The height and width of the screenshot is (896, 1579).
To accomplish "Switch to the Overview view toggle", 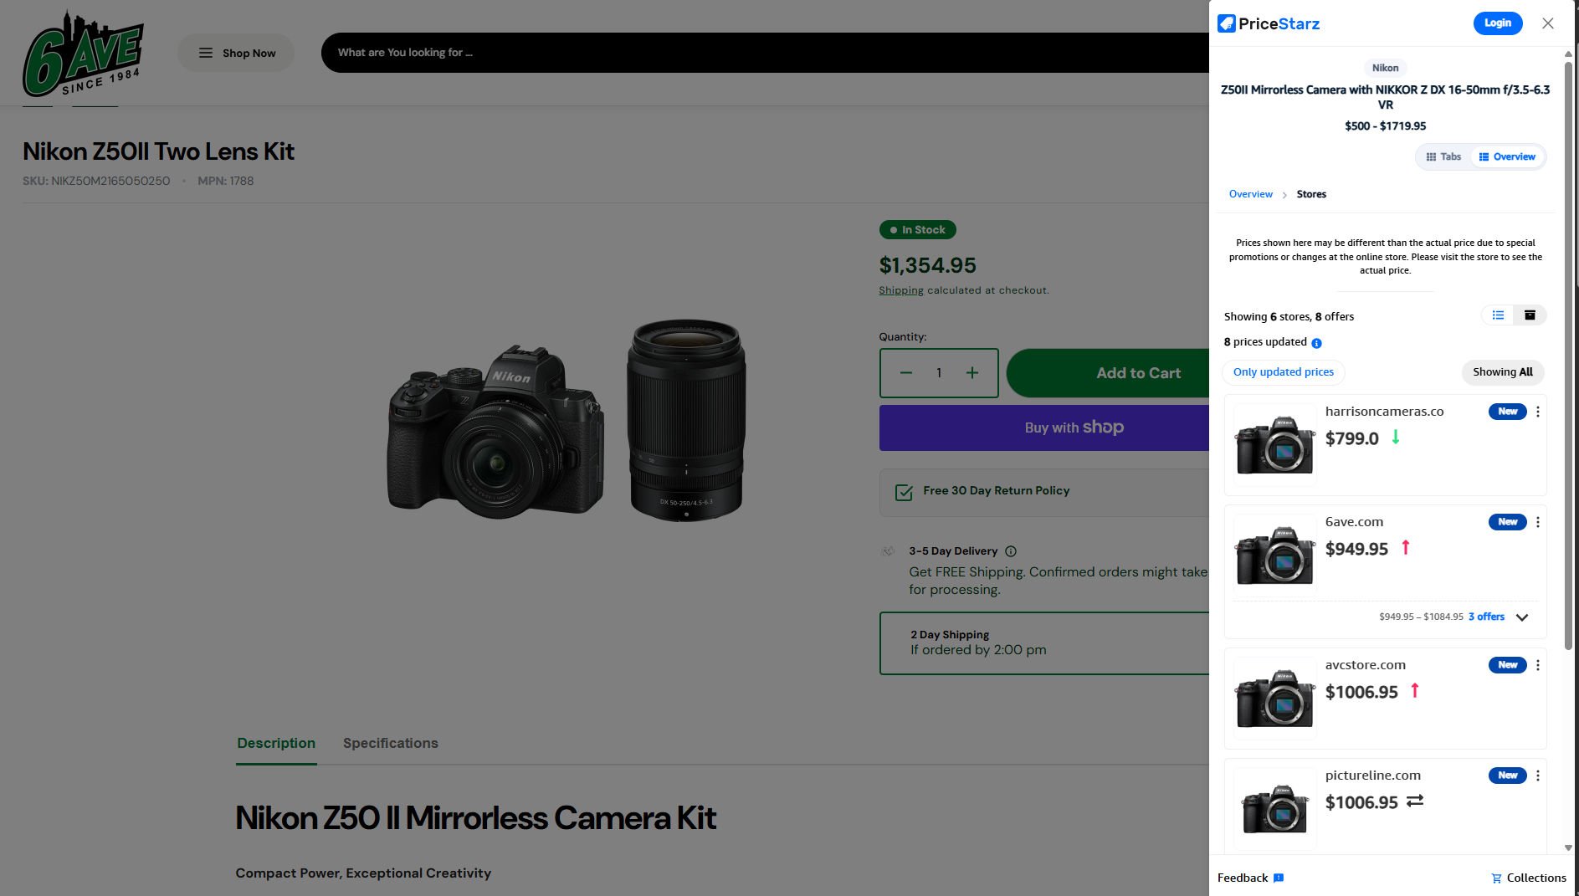I will 1507,156.
